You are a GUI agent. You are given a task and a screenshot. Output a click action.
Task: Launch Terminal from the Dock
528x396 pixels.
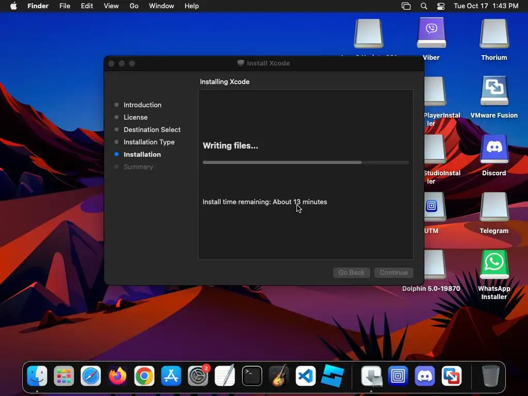[x=252, y=376]
